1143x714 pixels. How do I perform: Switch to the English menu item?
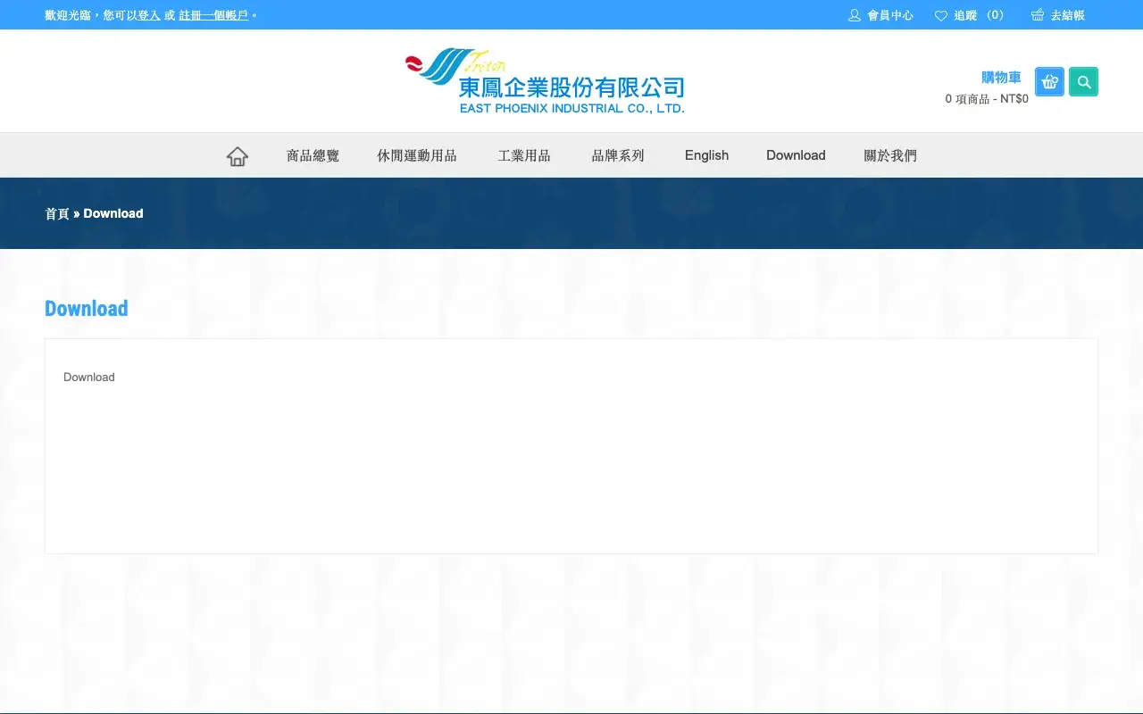(x=707, y=155)
